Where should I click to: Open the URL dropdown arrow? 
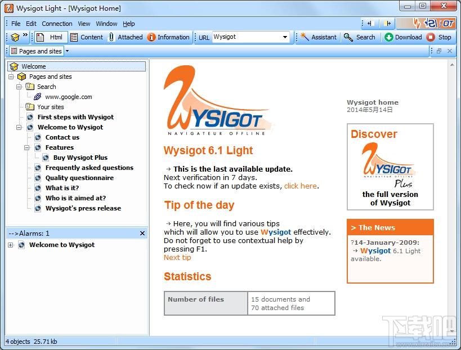(x=285, y=37)
